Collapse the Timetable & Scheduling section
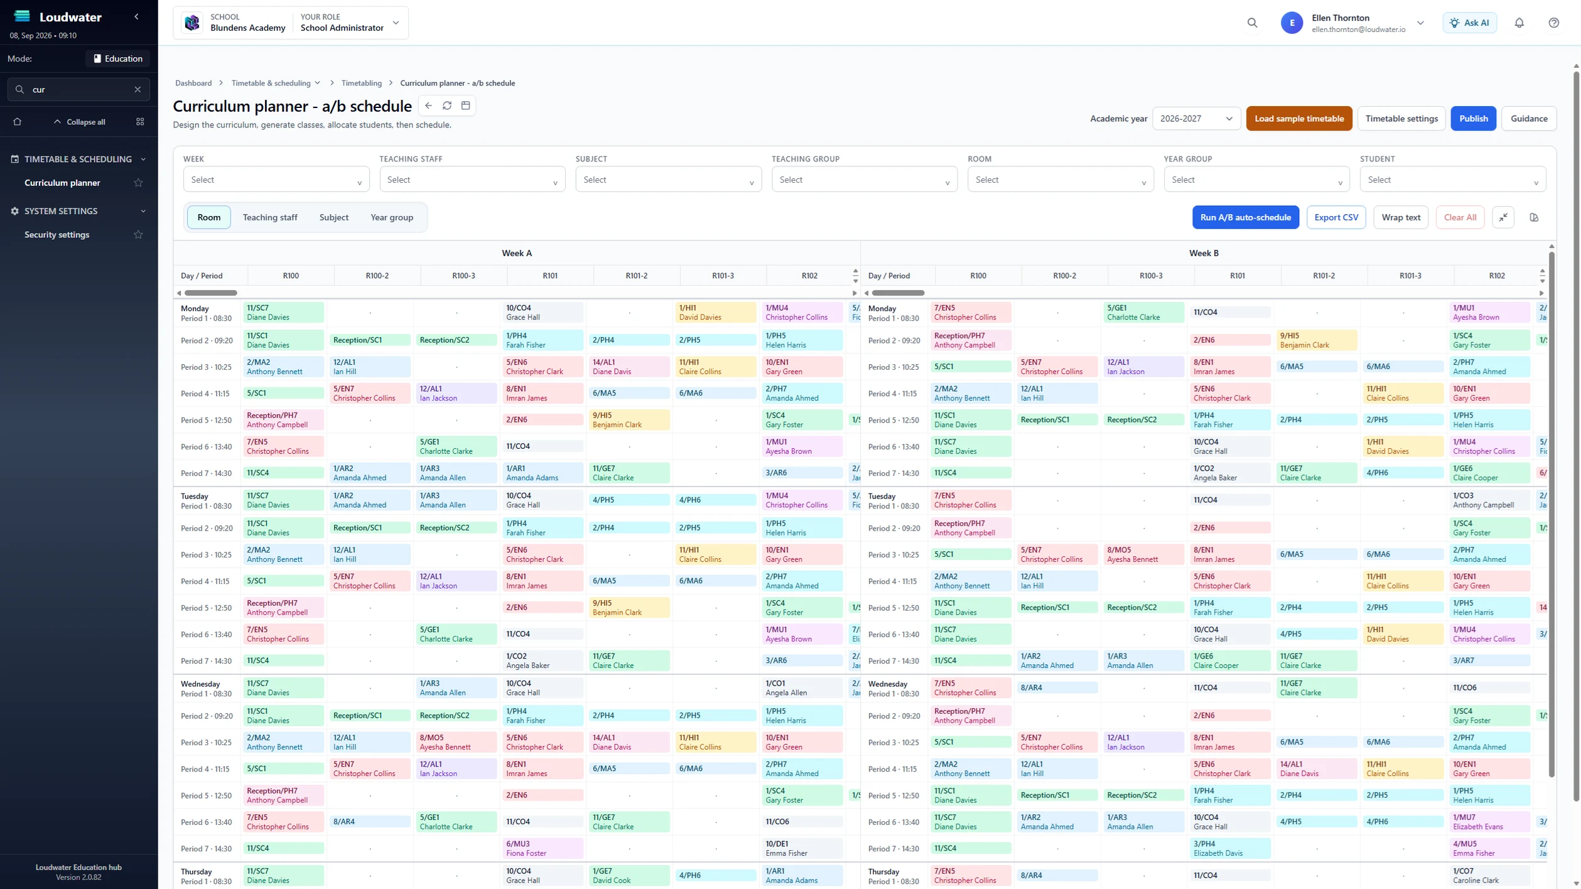1581x889 pixels. coord(143,159)
